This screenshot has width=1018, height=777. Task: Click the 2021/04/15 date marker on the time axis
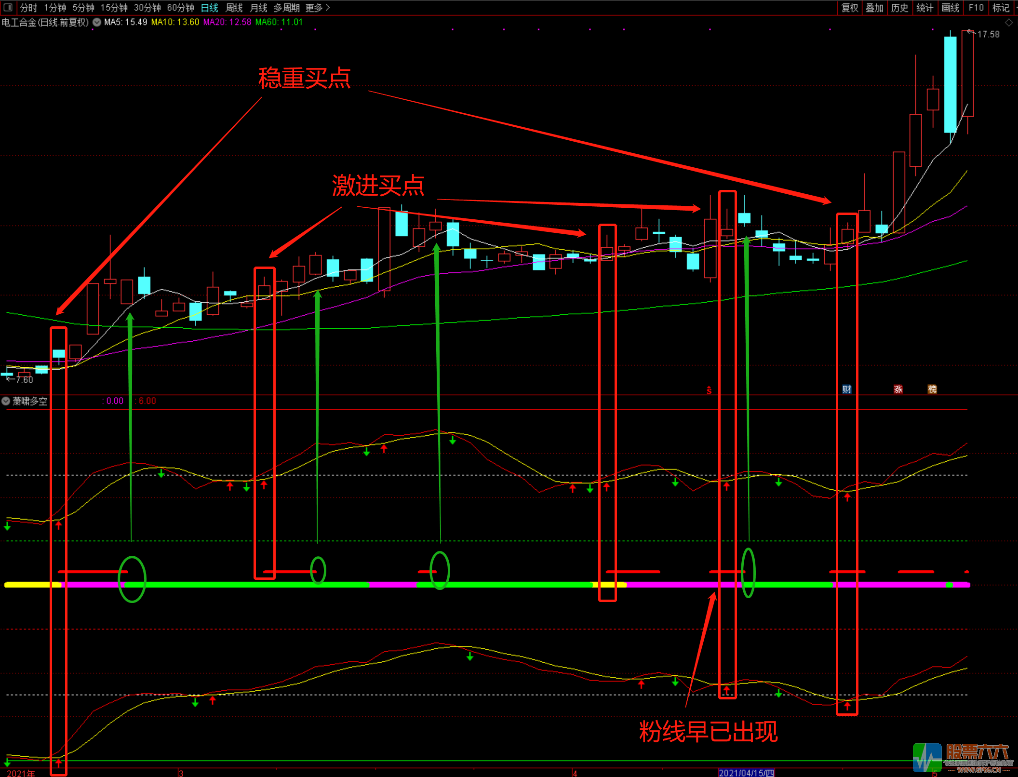tap(746, 773)
